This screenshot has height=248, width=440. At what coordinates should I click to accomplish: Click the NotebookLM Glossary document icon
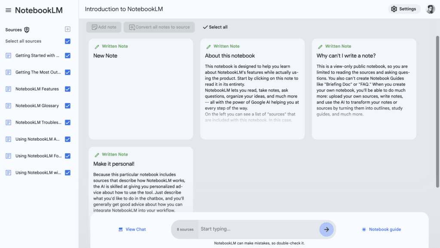pyautogui.click(x=9, y=106)
